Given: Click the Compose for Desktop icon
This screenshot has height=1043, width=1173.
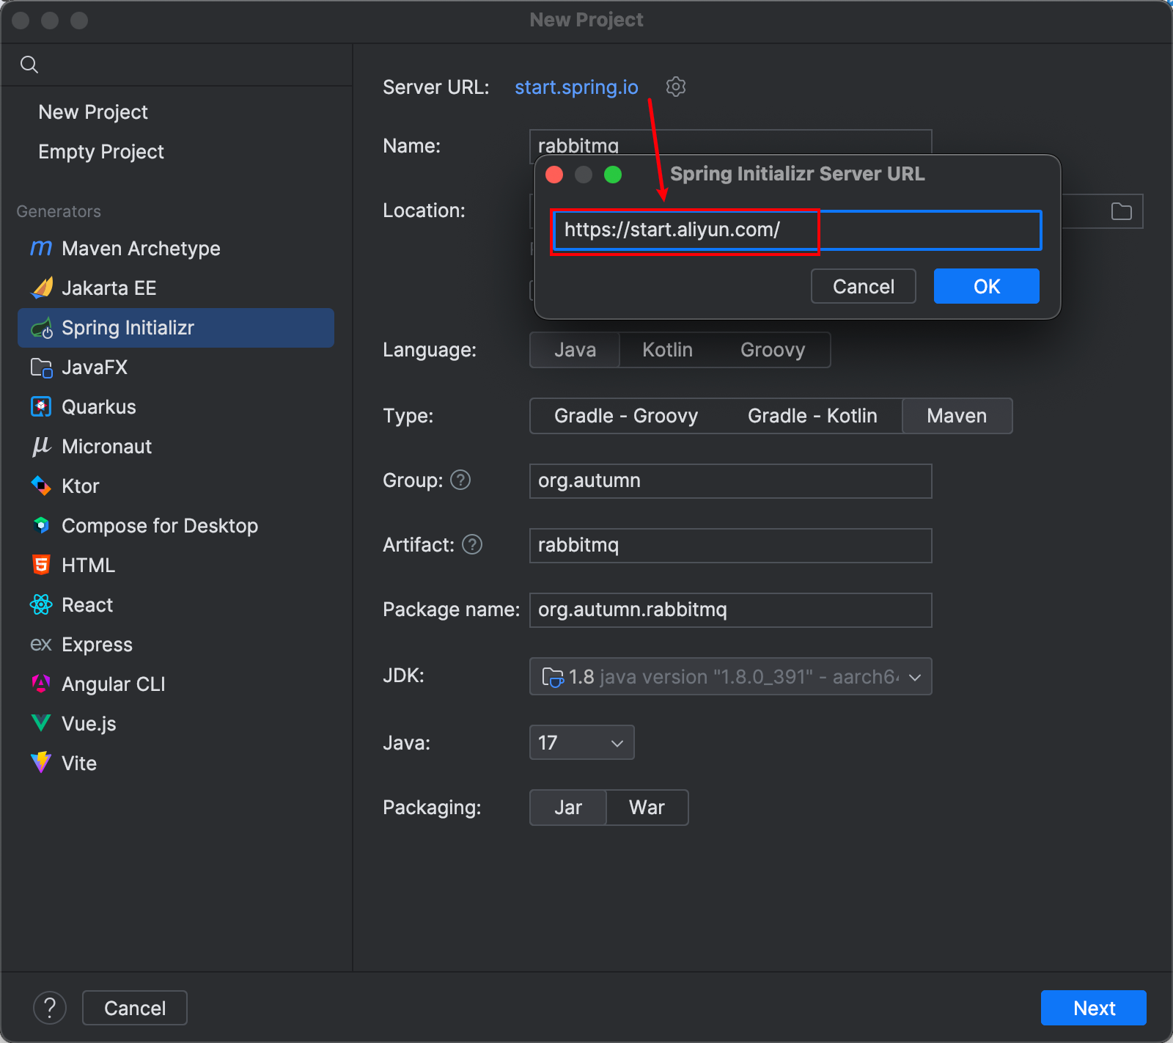Looking at the screenshot, I should tap(41, 525).
